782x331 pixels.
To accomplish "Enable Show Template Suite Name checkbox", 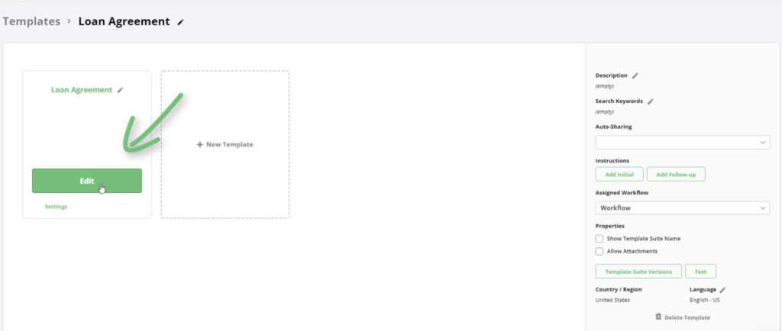I will click(599, 239).
